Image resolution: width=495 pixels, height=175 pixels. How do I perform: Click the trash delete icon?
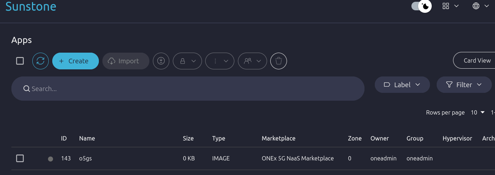(278, 61)
